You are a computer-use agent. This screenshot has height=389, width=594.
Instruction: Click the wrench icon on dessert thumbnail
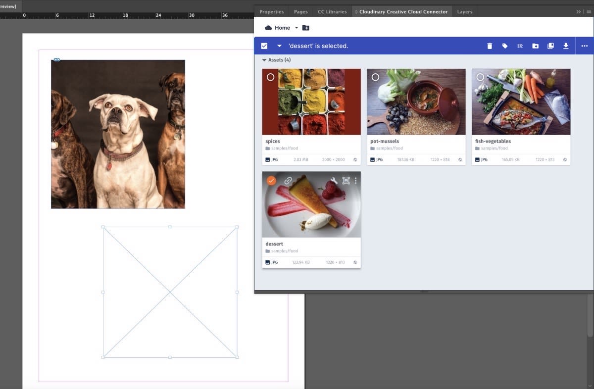coord(334,181)
